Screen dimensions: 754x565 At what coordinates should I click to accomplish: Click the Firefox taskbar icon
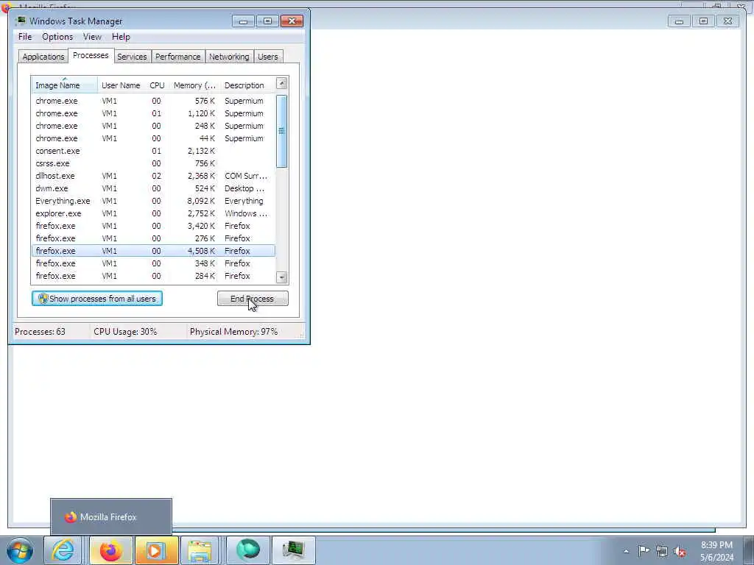(x=110, y=550)
